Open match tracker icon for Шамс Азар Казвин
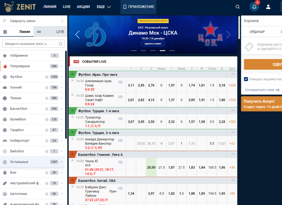Viewport: 282px width, 205px height. click(120, 97)
